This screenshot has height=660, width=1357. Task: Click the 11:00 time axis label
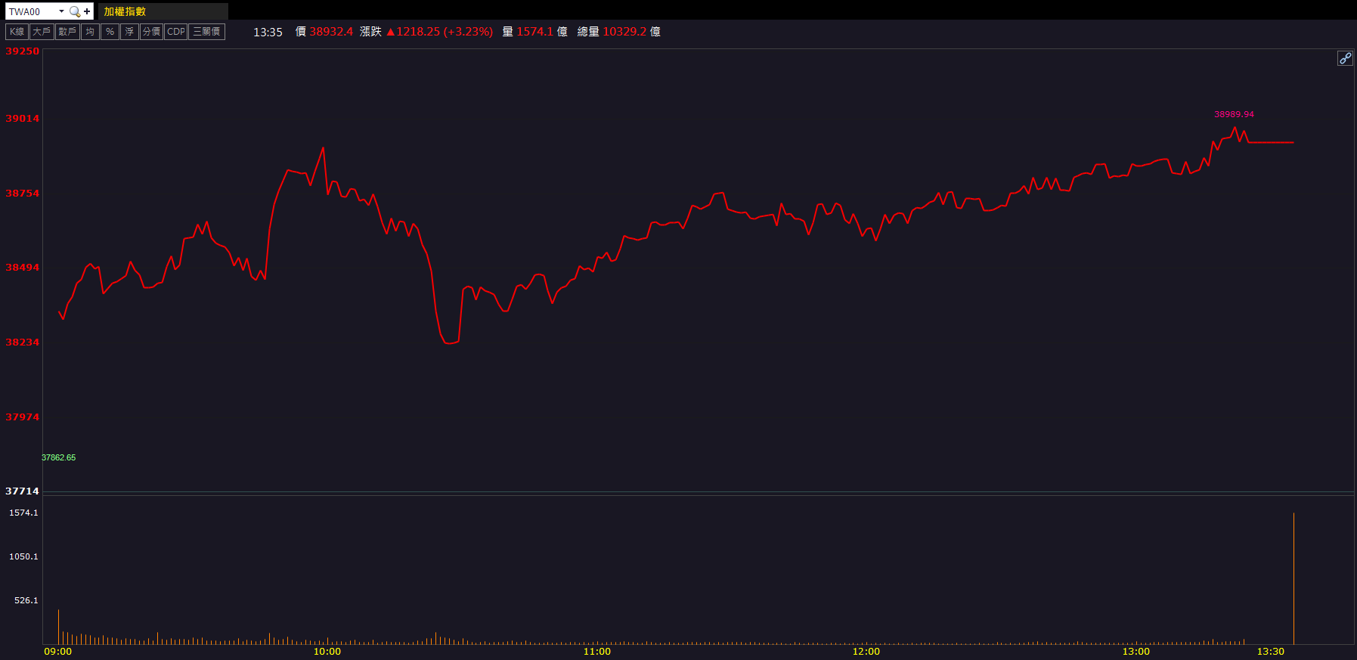pos(597,652)
